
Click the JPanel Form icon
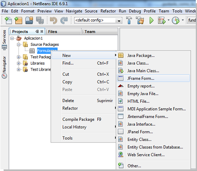click(x=121, y=132)
